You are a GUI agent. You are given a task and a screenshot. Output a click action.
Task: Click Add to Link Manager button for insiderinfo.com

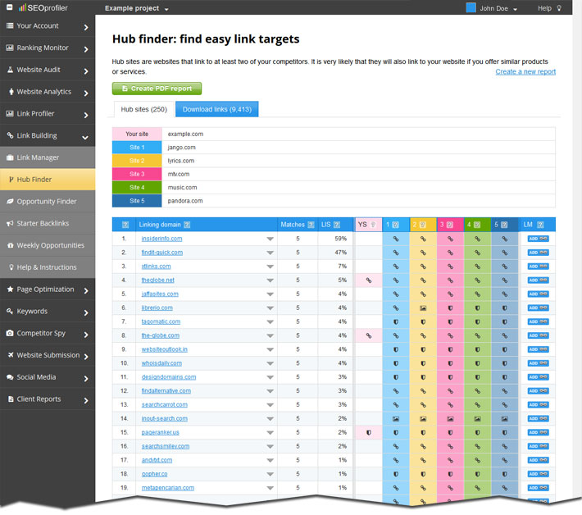pos(539,239)
